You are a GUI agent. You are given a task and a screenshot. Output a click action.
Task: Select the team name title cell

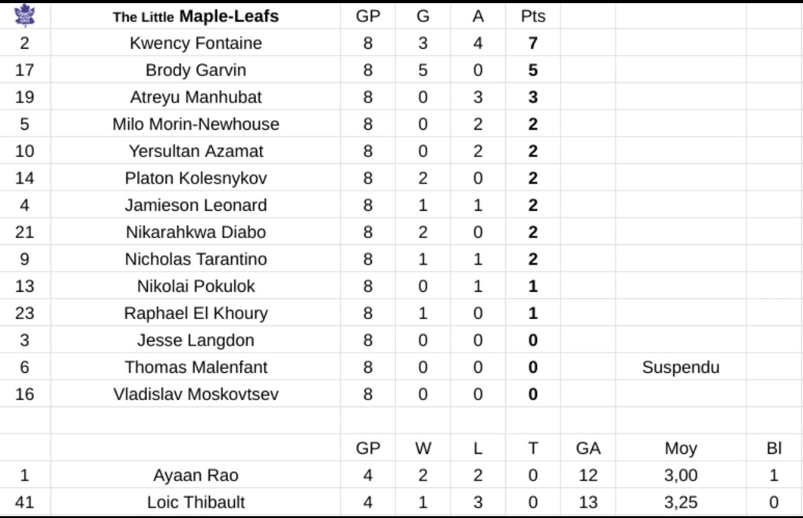point(196,17)
